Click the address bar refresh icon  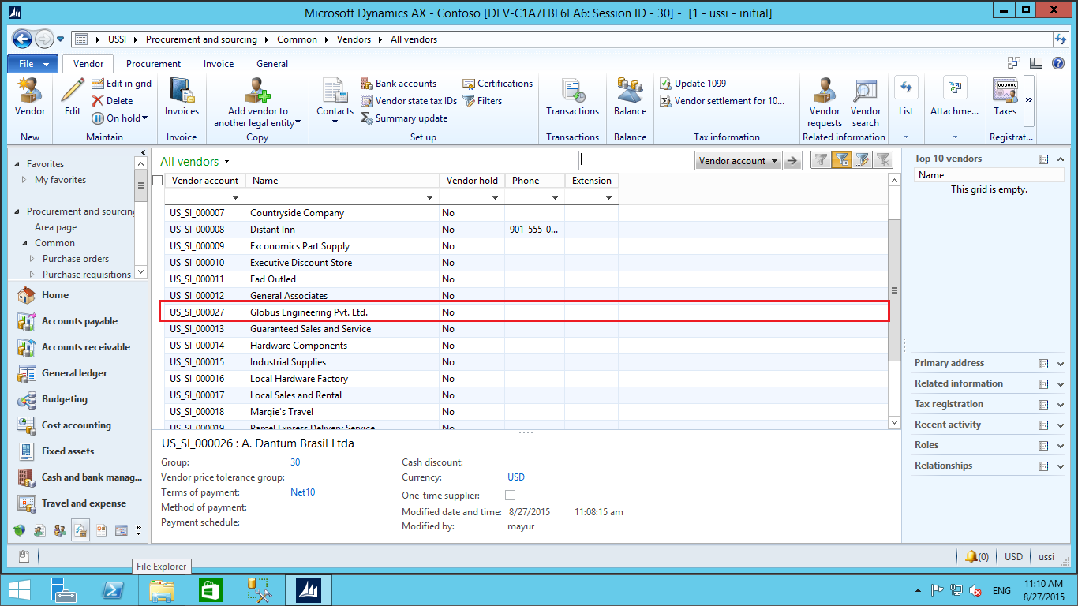click(x=1061, y=39)
